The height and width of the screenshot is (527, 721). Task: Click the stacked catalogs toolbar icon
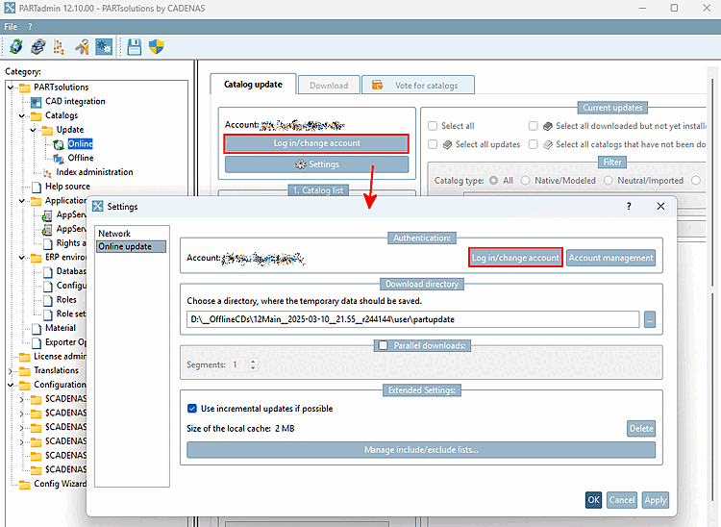[38, 46]
